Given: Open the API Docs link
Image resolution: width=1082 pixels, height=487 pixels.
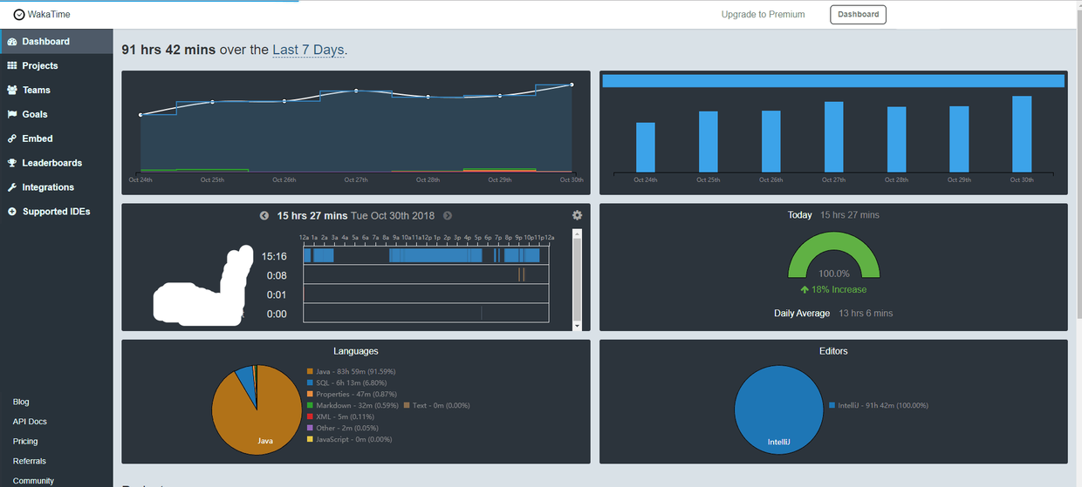Looking at the screenshot, I should click(x=30, y=422).
